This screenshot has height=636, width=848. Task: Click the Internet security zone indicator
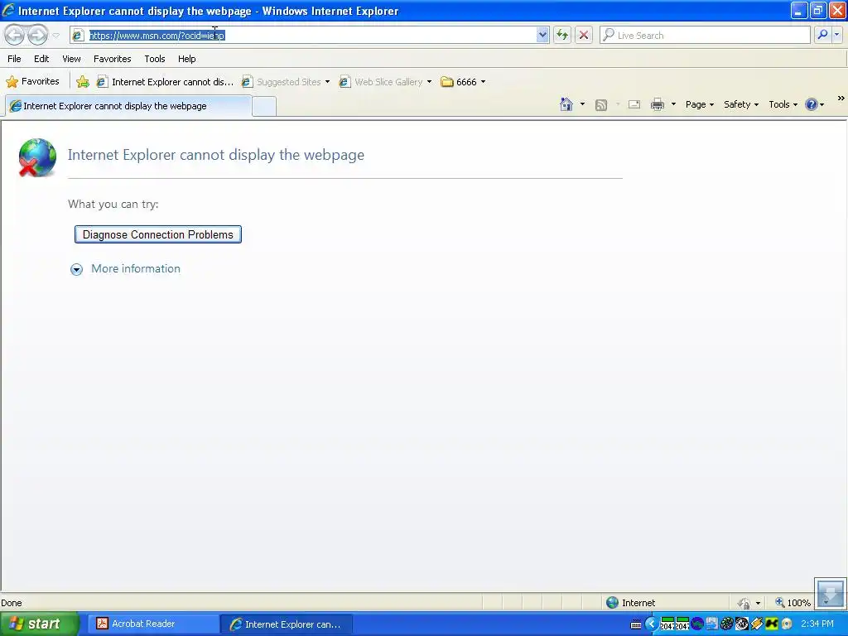[x=630, y=603]
